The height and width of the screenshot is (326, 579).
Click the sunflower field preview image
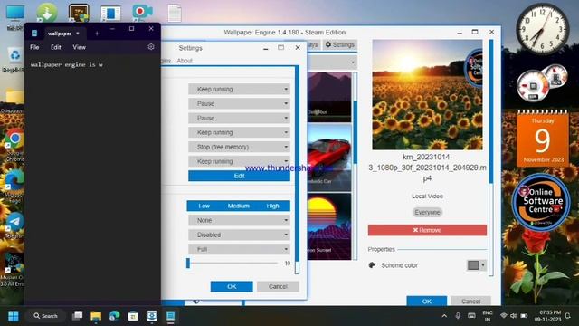[427, 94]
